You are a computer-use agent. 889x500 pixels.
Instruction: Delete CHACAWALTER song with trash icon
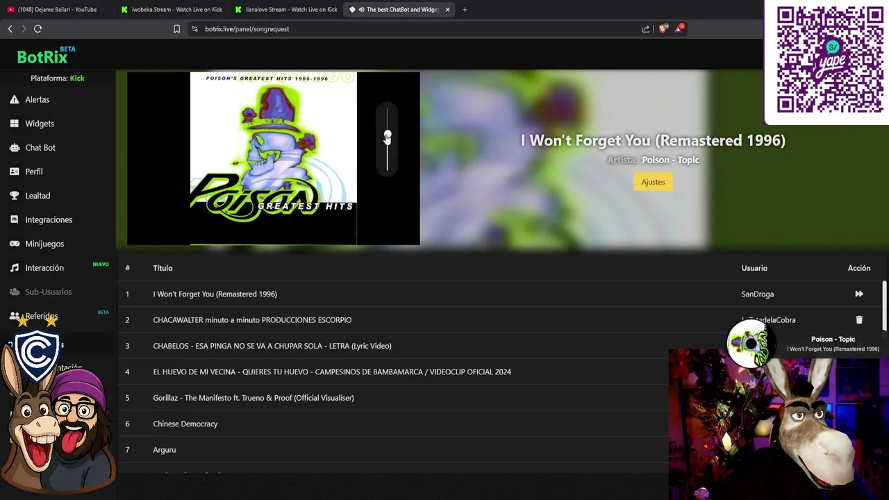[x=859, y=320]
